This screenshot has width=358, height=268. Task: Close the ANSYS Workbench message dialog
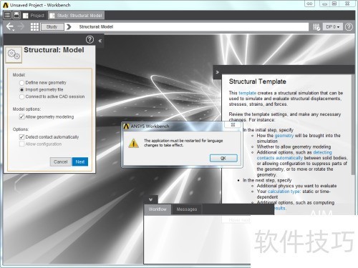coord(233,124)
